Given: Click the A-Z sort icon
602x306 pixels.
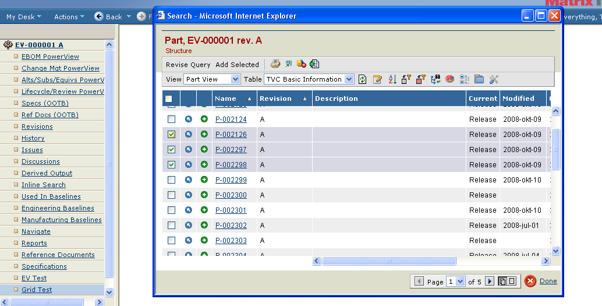Looking at the screenshot, I should point(392,79).
